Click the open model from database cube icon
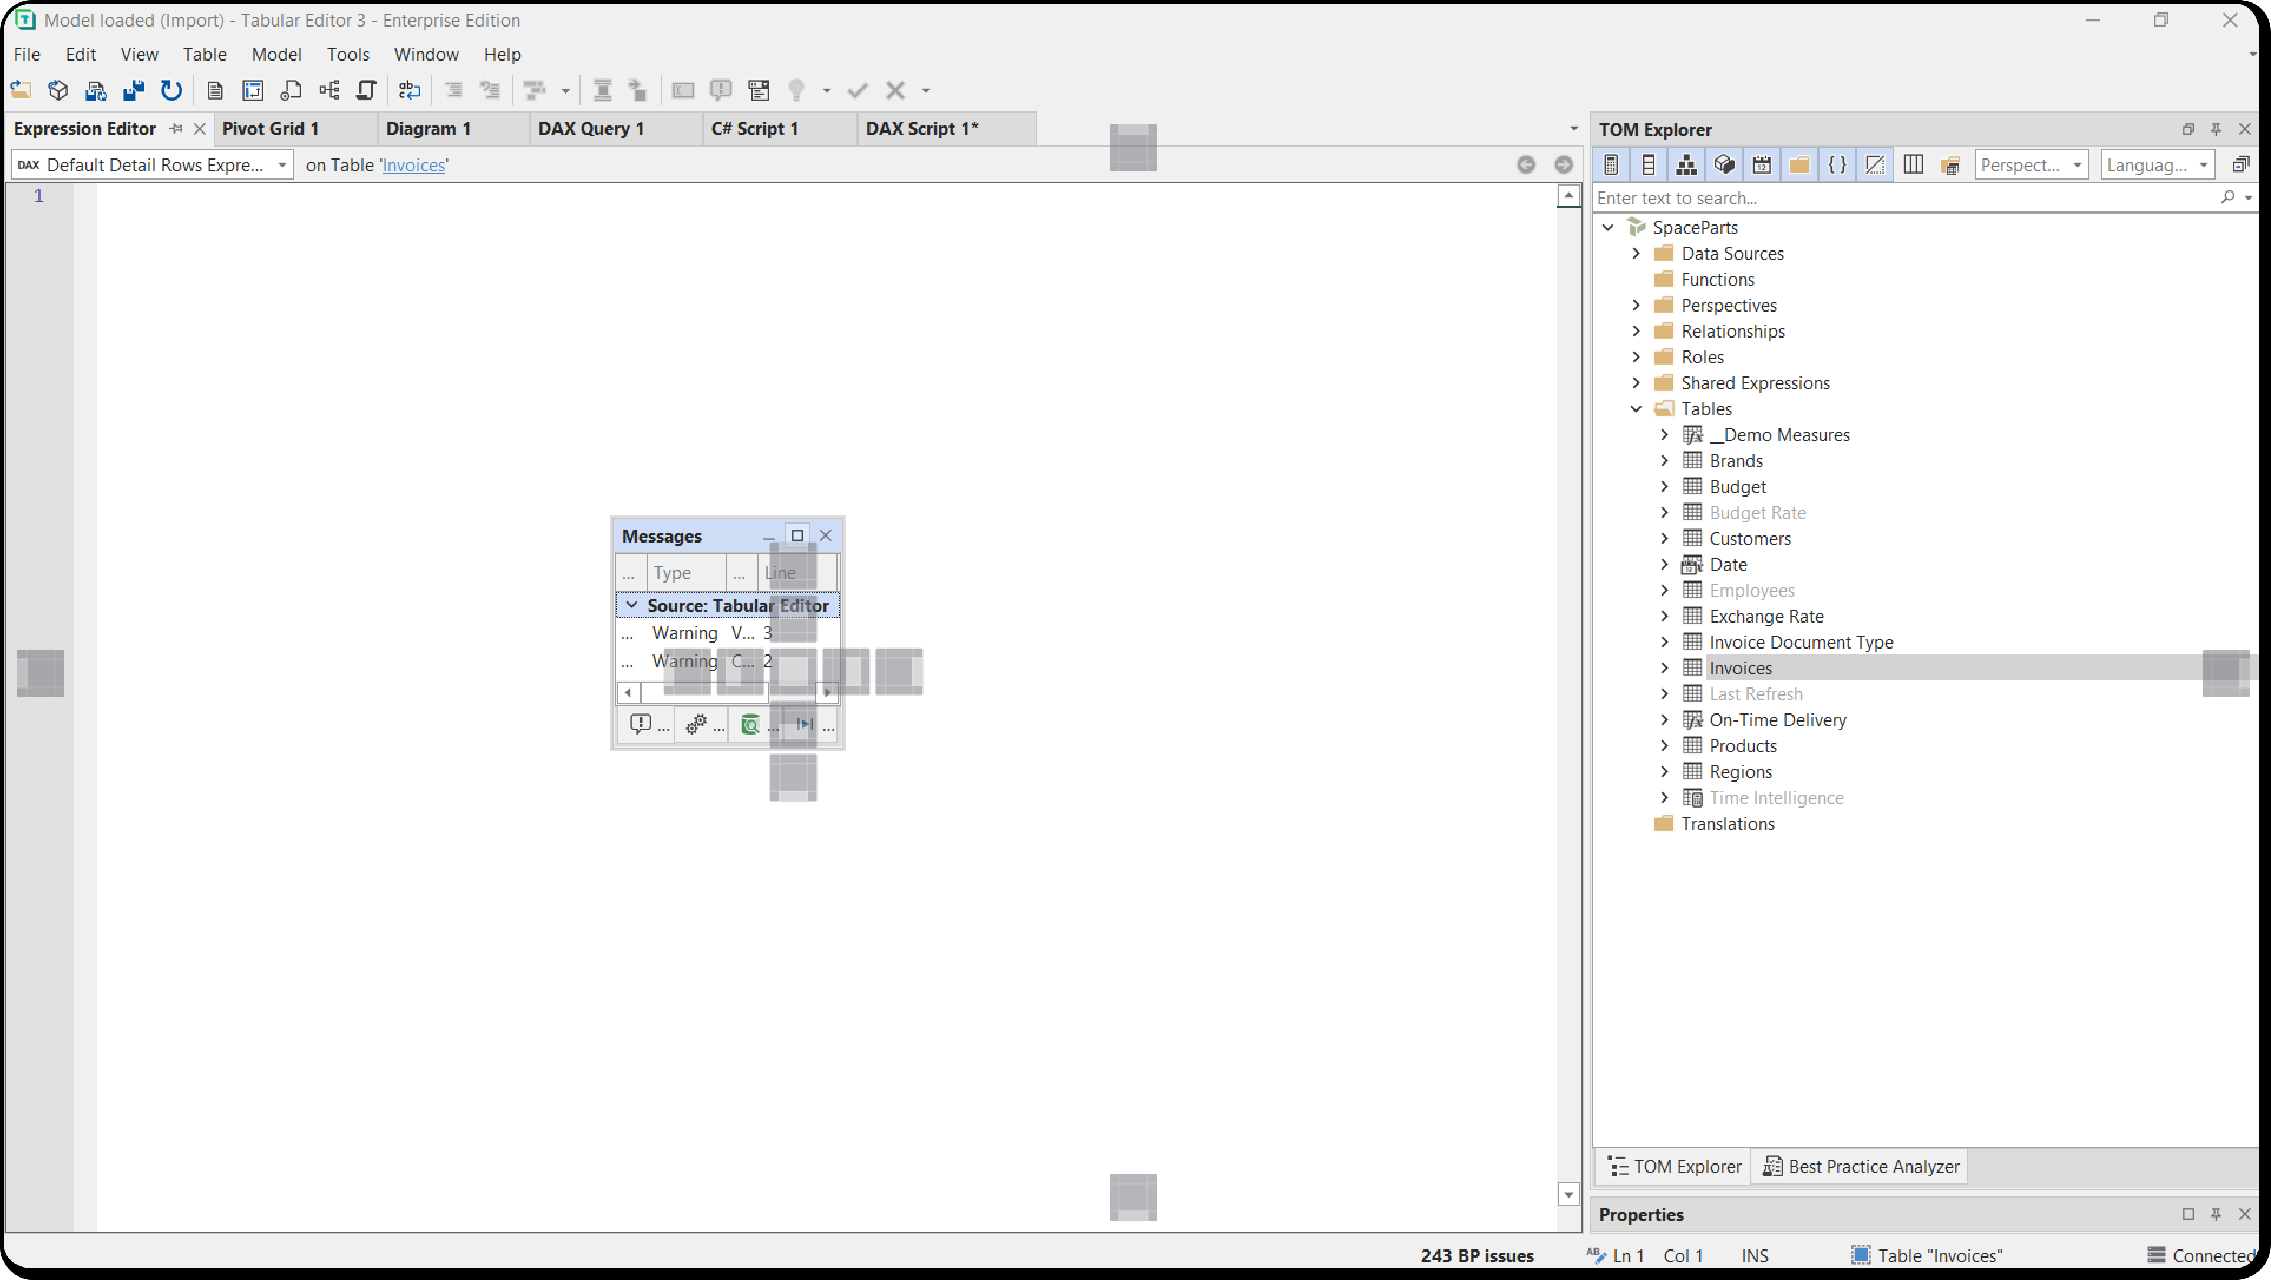2271x1280 pixels. pyautogui.click(x=58, y=90)
